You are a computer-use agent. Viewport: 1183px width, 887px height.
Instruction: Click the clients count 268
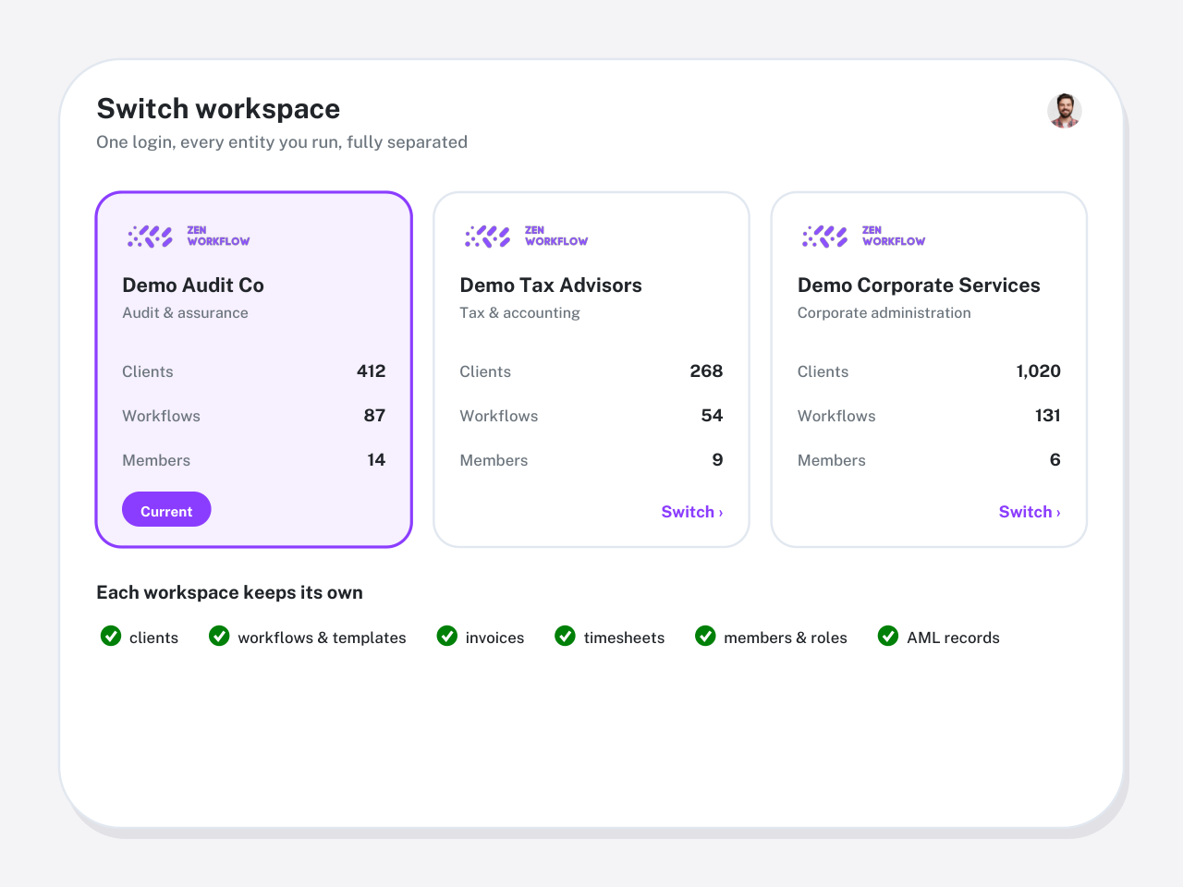coord(706,371)
